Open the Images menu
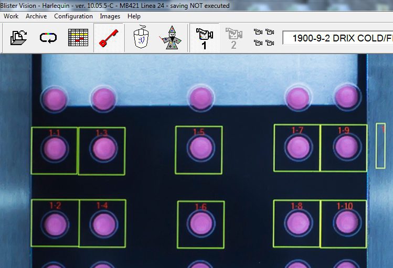Image resolution: width=393 pixels, height=268 pixels. point(110,16)
